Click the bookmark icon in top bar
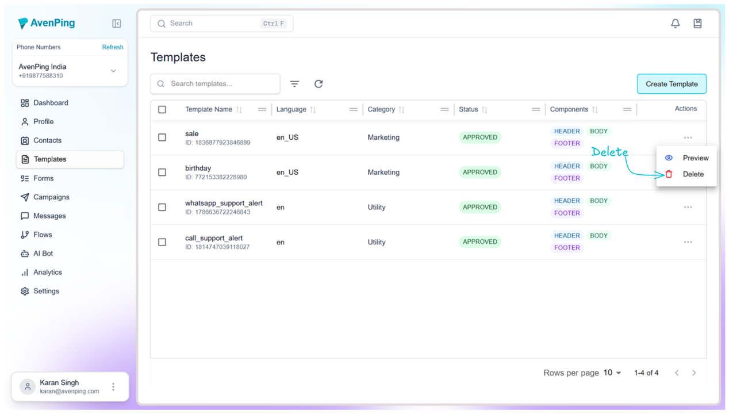This screenshot has width=729, height=414. 697,24
